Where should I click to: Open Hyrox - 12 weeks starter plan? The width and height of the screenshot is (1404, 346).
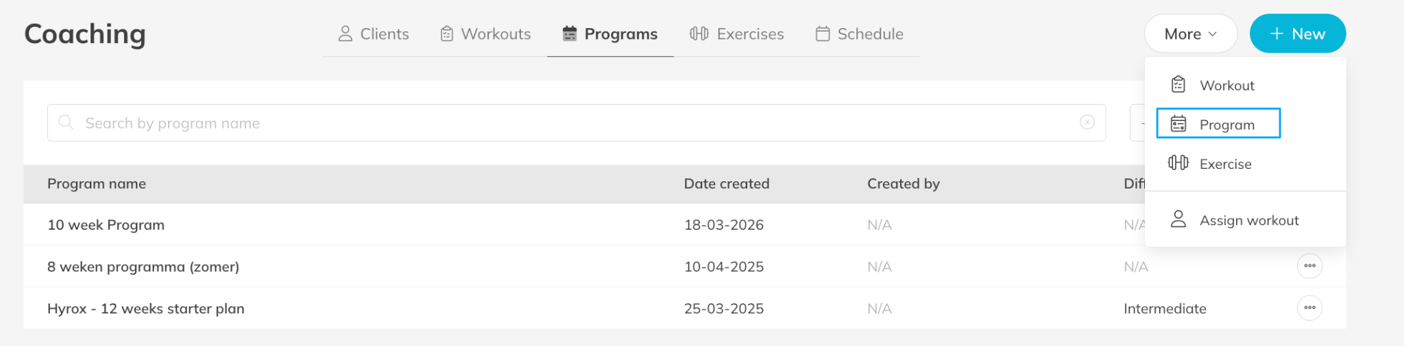click(x=145, y=308)
